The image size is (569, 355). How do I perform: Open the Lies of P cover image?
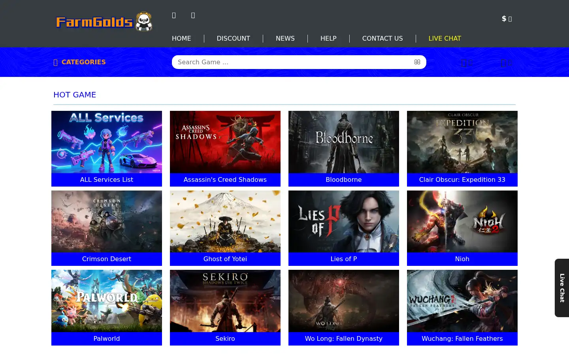click(x=344, y=221)
